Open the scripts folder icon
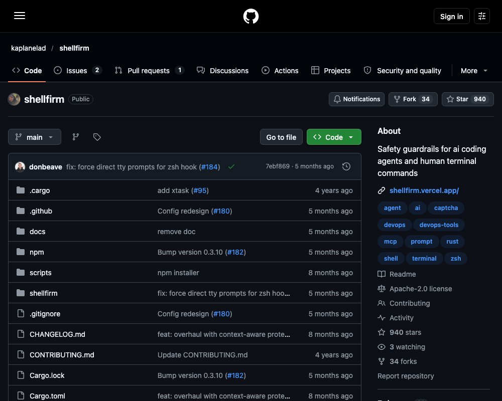Image resolution: width=502 pixels, height=401 pixels. [x=21, y=273]
